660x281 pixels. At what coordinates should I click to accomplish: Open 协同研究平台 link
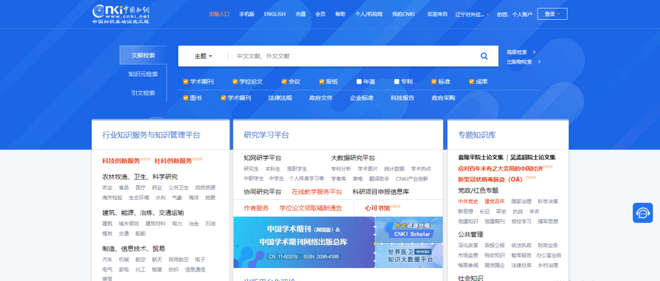263,191
